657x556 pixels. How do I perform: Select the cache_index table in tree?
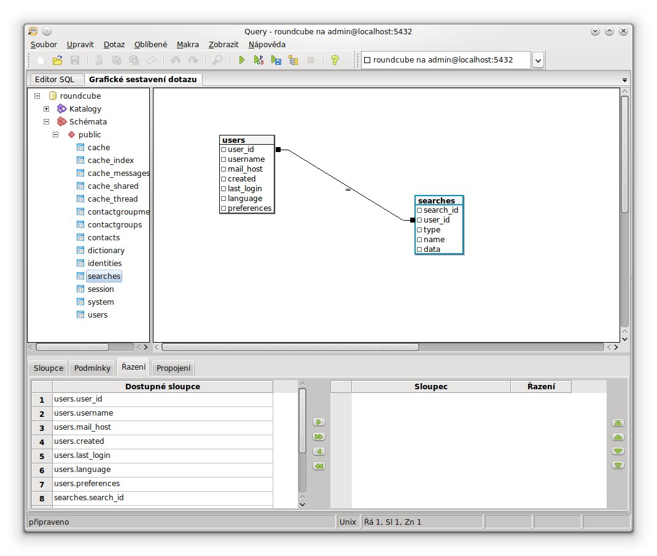111,160
